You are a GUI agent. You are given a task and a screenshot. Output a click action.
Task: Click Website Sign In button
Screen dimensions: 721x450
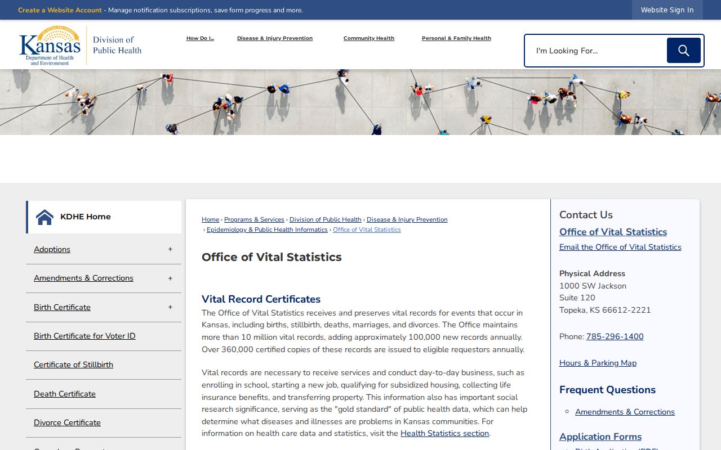coord(667,10)
